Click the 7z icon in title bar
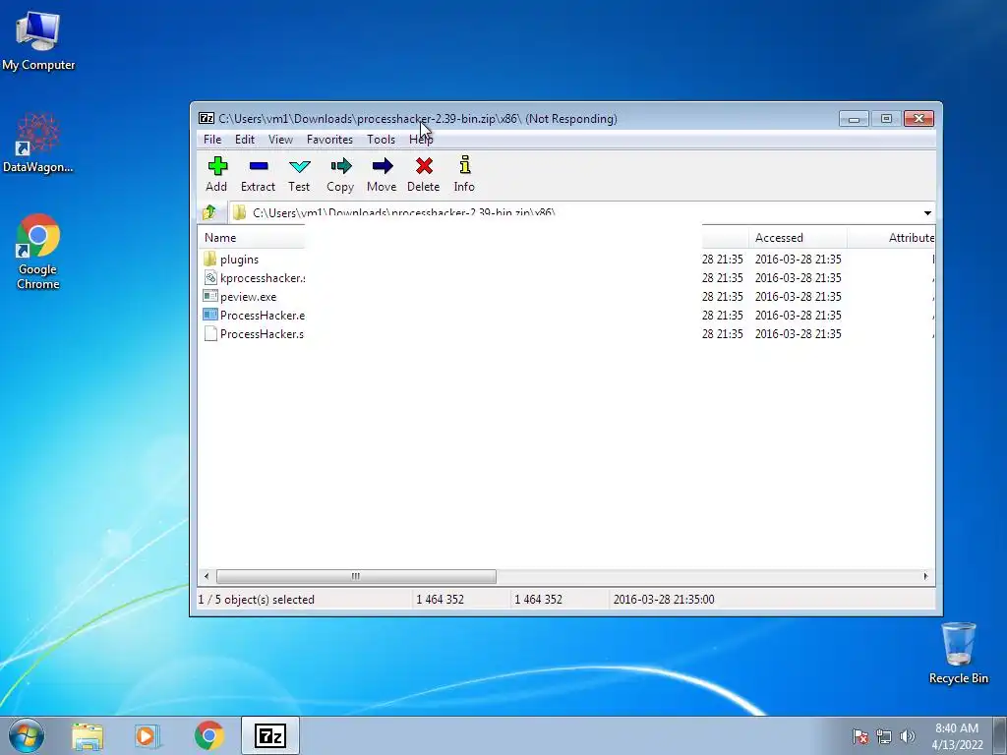1007x755 pixels. 207,118
